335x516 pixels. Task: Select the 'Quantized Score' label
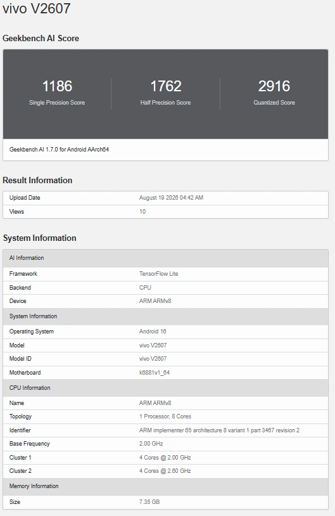coord(274,103)
